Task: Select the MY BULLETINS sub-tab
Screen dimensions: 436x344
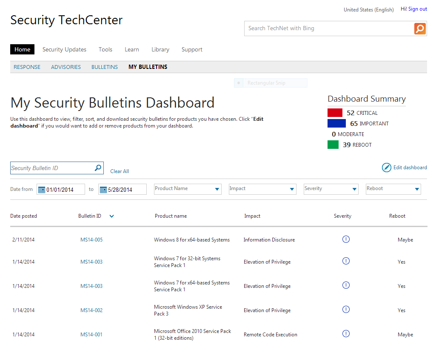Action: pyautogui.click(x=148, y=67)
